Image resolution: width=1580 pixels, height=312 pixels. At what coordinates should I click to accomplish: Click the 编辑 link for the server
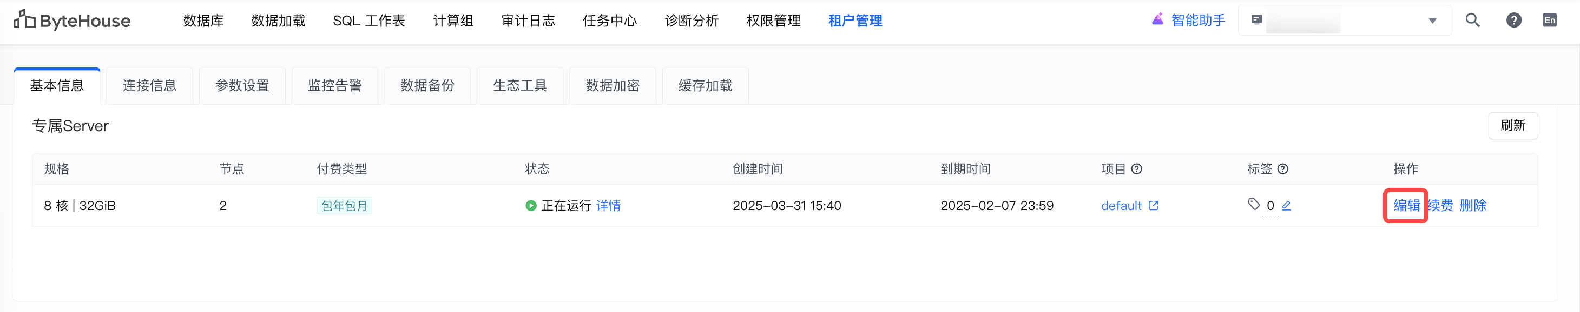coord(1406,206)
